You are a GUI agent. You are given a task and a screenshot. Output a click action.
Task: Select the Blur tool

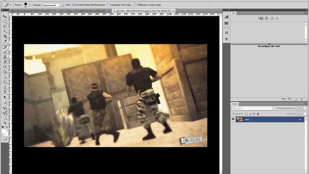point(5,77)
